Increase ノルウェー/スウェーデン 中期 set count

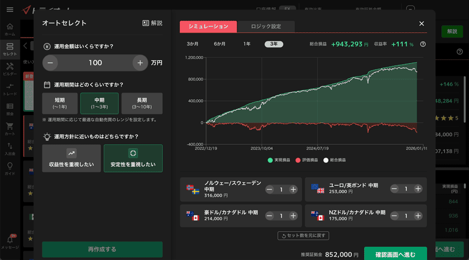coord(293,189)
